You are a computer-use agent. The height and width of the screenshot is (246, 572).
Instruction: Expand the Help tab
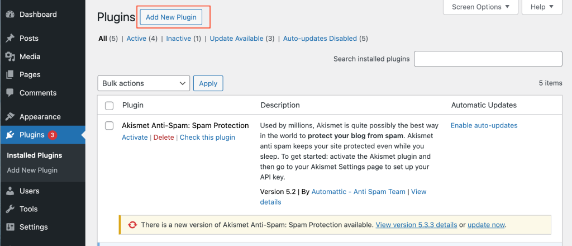tap(542, 7)
